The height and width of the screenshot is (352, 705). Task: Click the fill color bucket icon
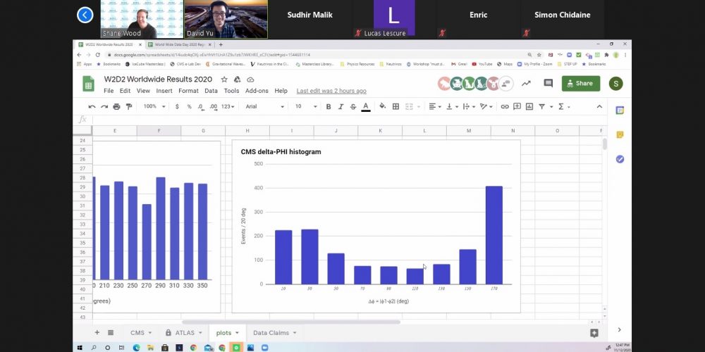click(383, 106)
